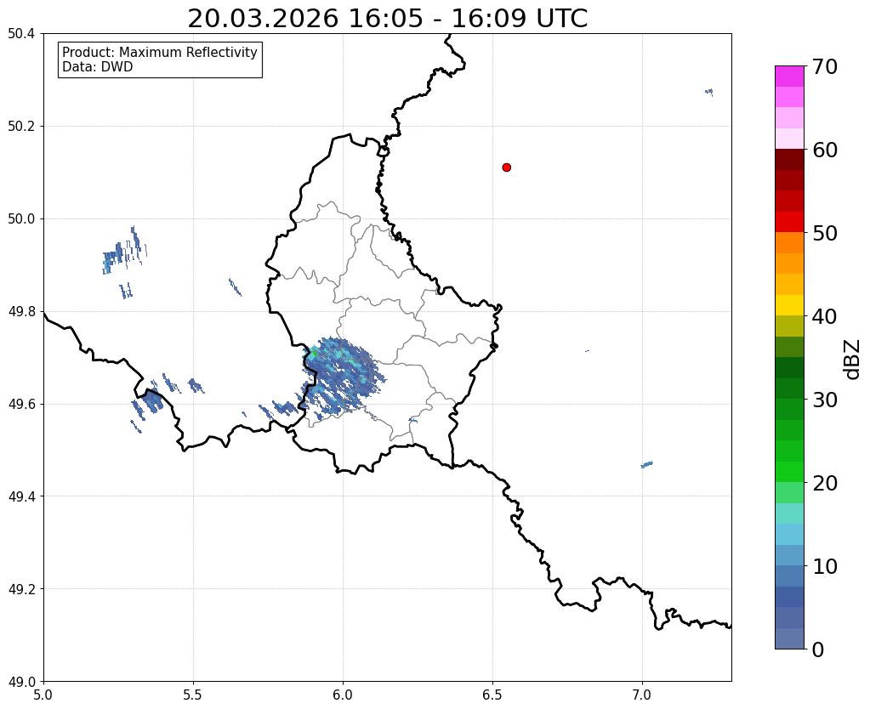Click the grey-blue band at 0 dBZ

[x=789, y=638]
